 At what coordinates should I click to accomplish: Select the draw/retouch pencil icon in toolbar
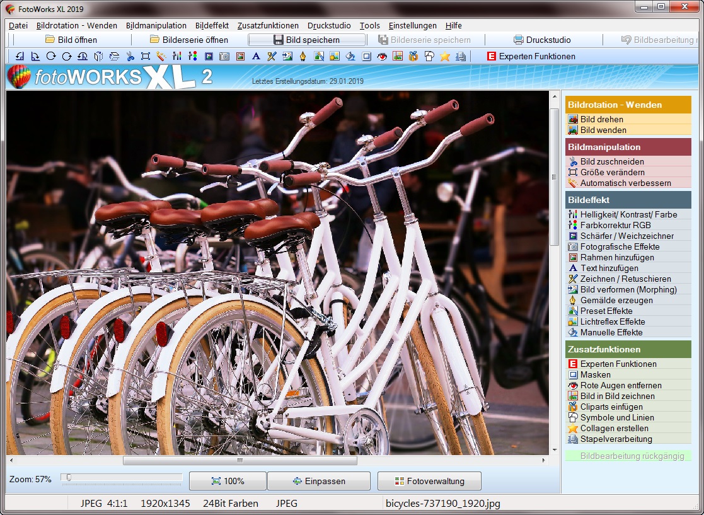coord(272,56)
